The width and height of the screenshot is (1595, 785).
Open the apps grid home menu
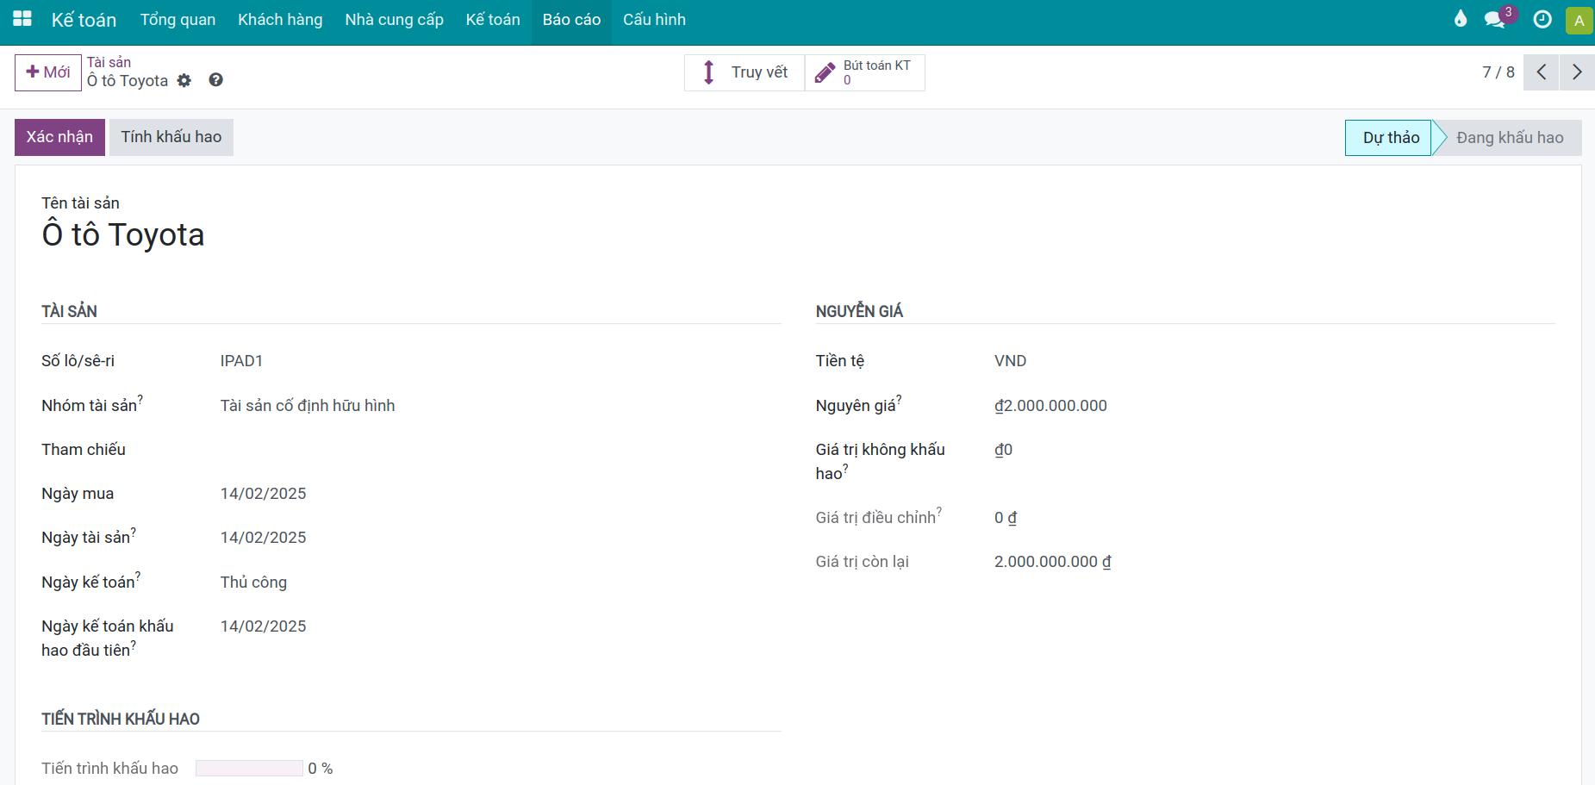pos(22,19)
